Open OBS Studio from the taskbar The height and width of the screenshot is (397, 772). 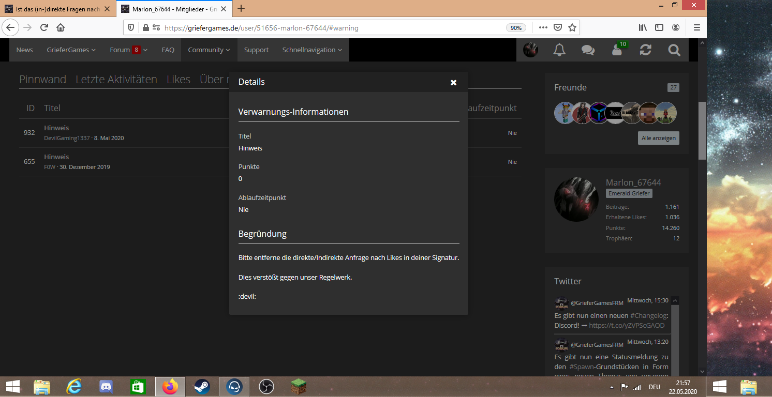click(x=266, y=386)
